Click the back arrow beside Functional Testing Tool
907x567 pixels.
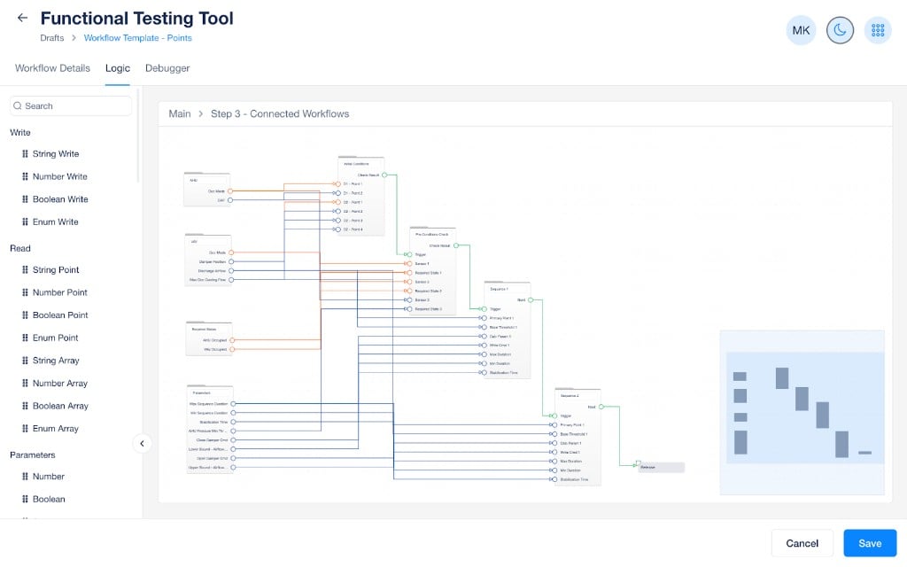pos(22,18)
